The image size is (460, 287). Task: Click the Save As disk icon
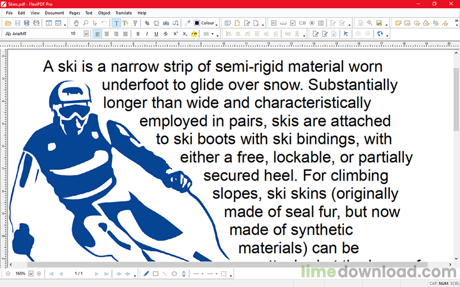coord(26,23)
